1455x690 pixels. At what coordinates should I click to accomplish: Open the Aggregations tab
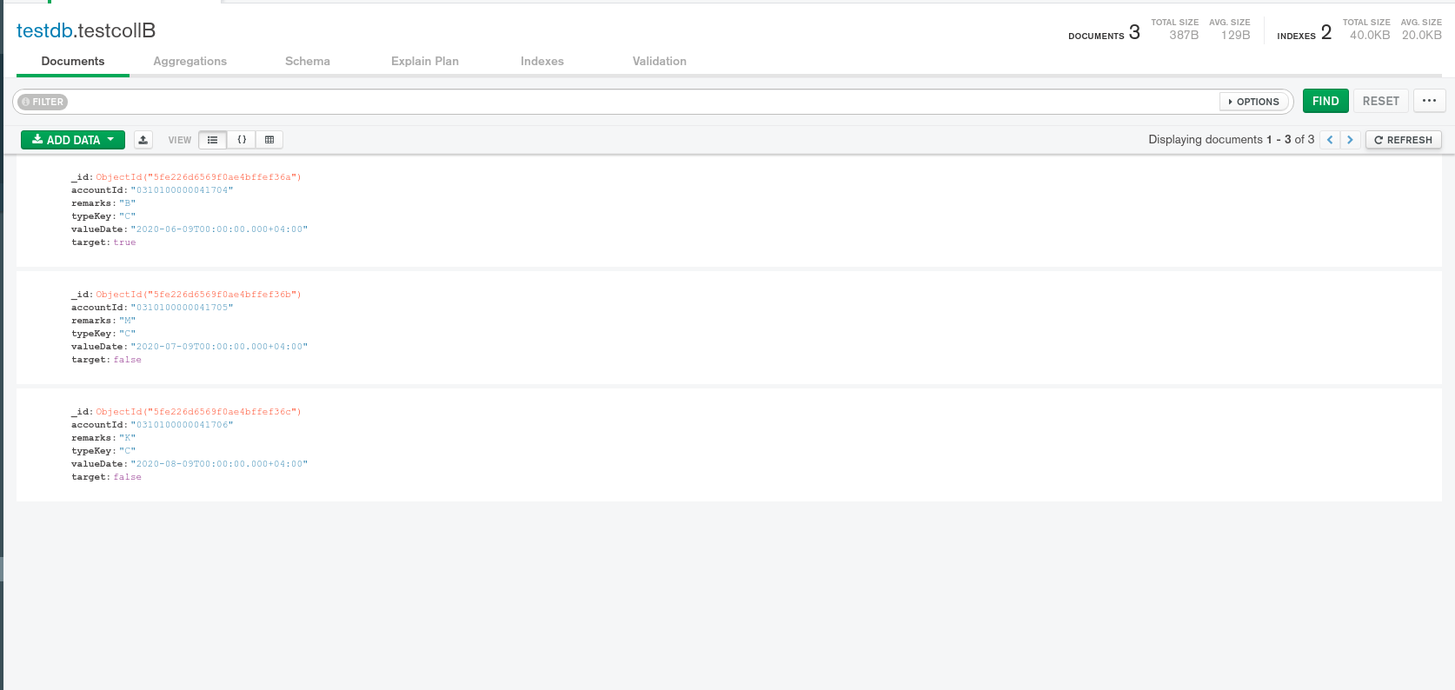pos(189,61)
